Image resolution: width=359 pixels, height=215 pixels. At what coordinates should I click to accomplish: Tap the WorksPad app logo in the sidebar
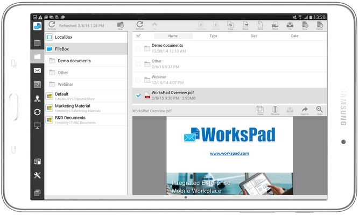coord(37,26)
